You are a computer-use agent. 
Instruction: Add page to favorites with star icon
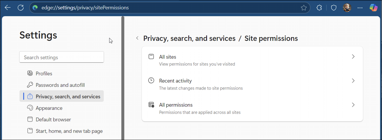click(304, 8)
